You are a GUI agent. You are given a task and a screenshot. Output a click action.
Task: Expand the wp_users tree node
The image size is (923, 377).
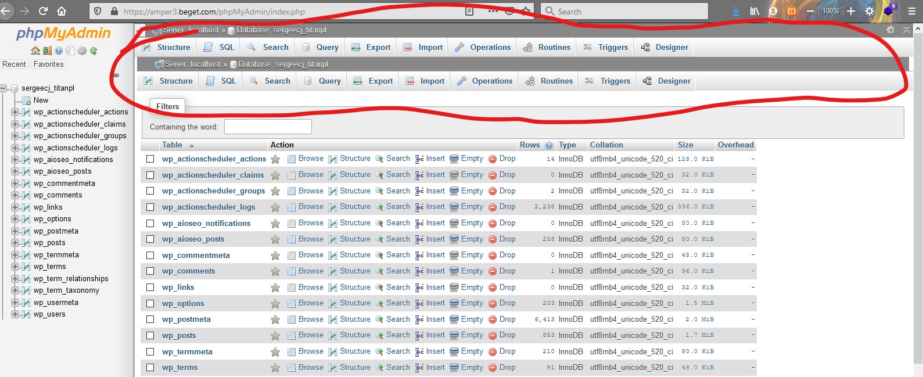[15, 314]
